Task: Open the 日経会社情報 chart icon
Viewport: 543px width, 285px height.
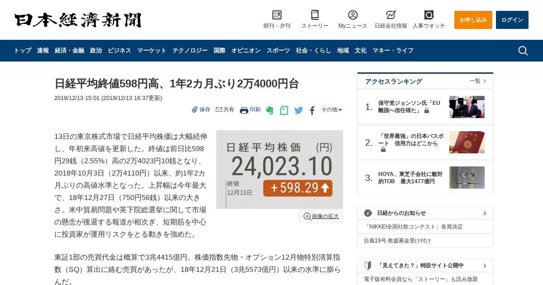Action: coord(391,15)
